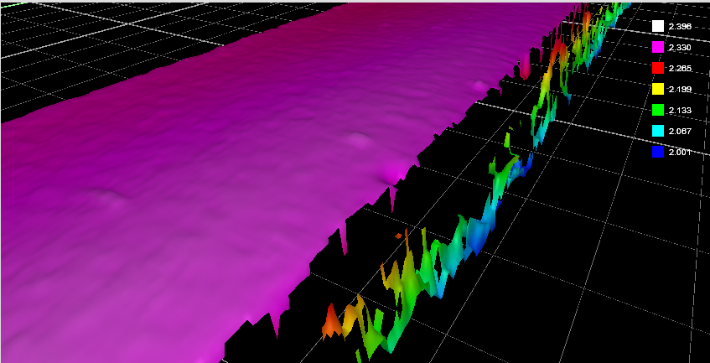Image resolution: width=710 pixels, height=363 pixels.
Task: Click the black grid floor at bottom right
Action: click(604, 319)
